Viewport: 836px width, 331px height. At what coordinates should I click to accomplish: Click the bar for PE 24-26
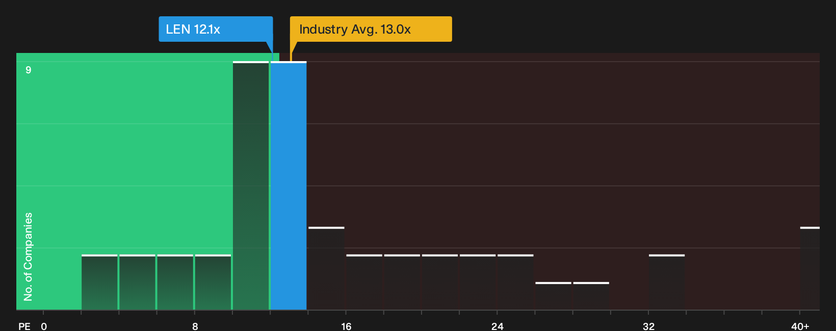(x=515, y=282)
